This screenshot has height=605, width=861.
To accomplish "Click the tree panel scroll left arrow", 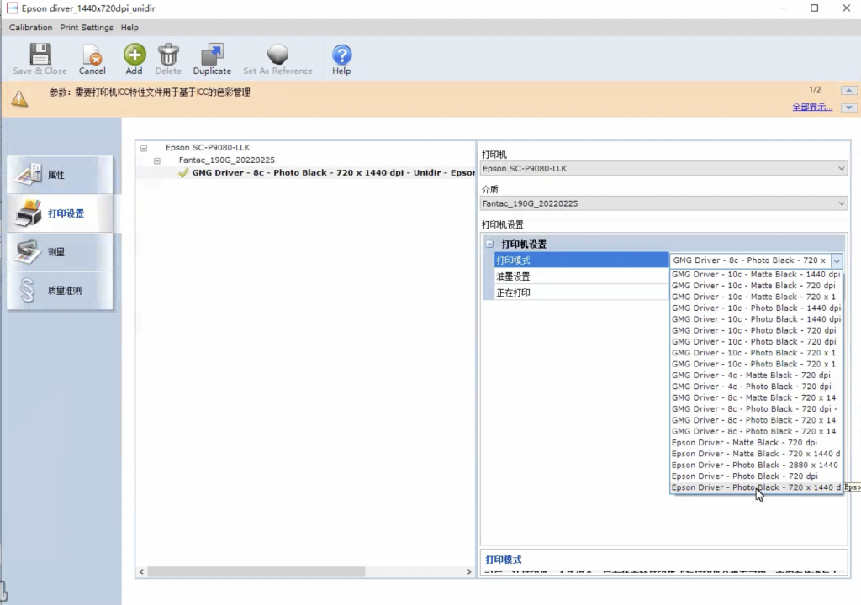I will (141, 571).
